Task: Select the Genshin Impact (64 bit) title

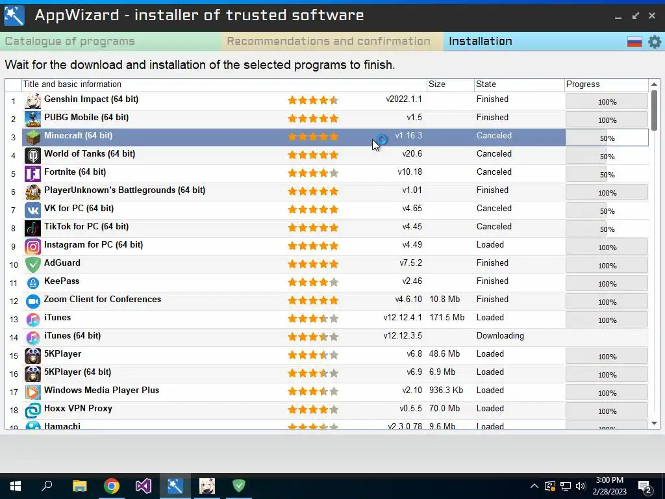Action: tap(91, 99)
